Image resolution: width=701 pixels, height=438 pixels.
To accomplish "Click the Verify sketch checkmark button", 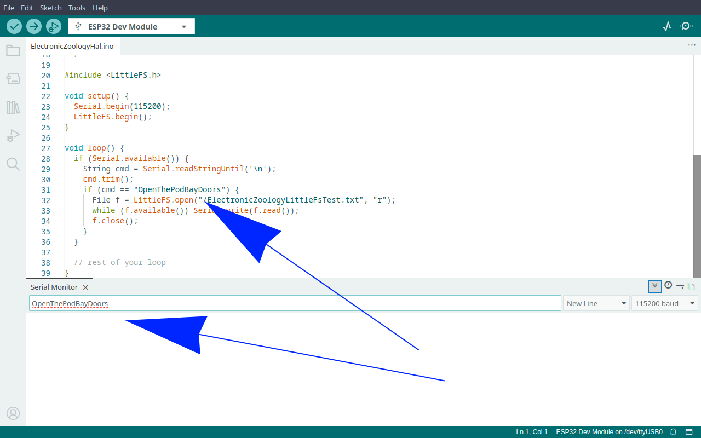I will (x=14, y=26).
